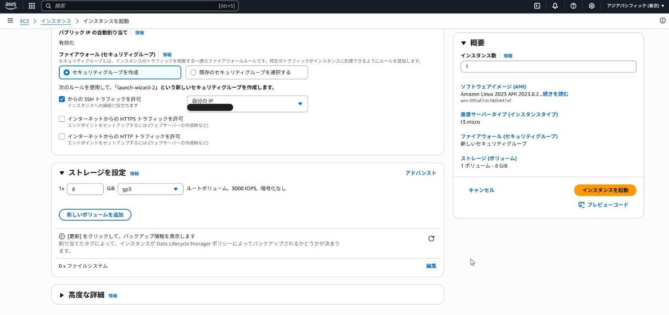Image resolution: width=669 pixels, height=315 pixels.
Task: Click the refresh backup information icon
Action: (x=431, y=239)
